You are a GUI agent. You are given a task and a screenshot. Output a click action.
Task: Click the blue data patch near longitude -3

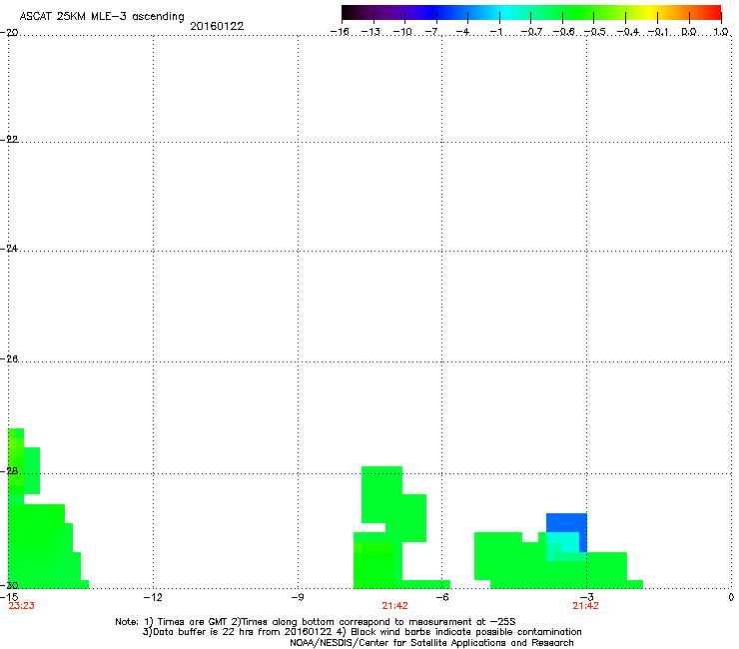pos(566,522)
